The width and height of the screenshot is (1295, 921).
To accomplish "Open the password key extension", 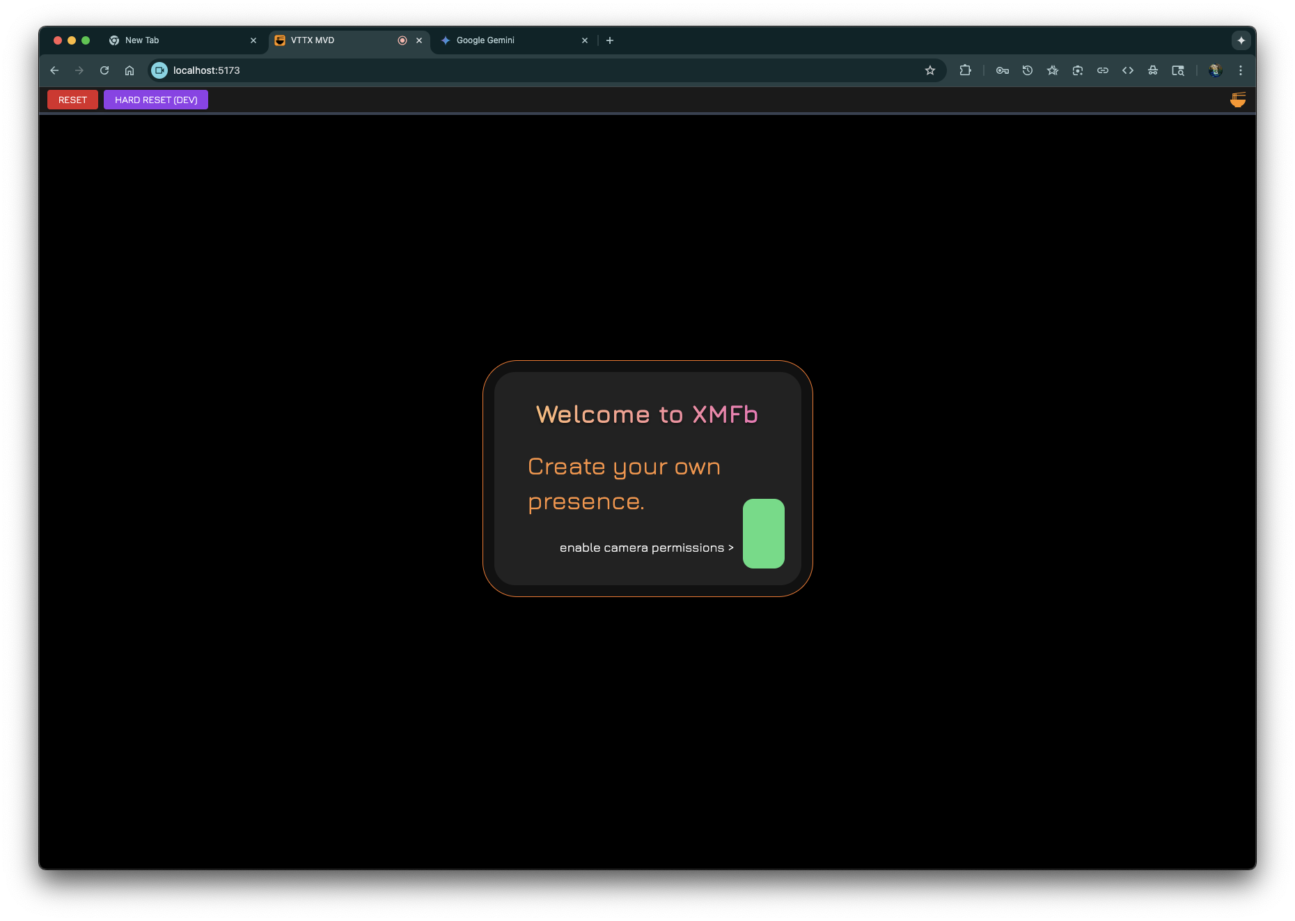I will click(1003, 70).
